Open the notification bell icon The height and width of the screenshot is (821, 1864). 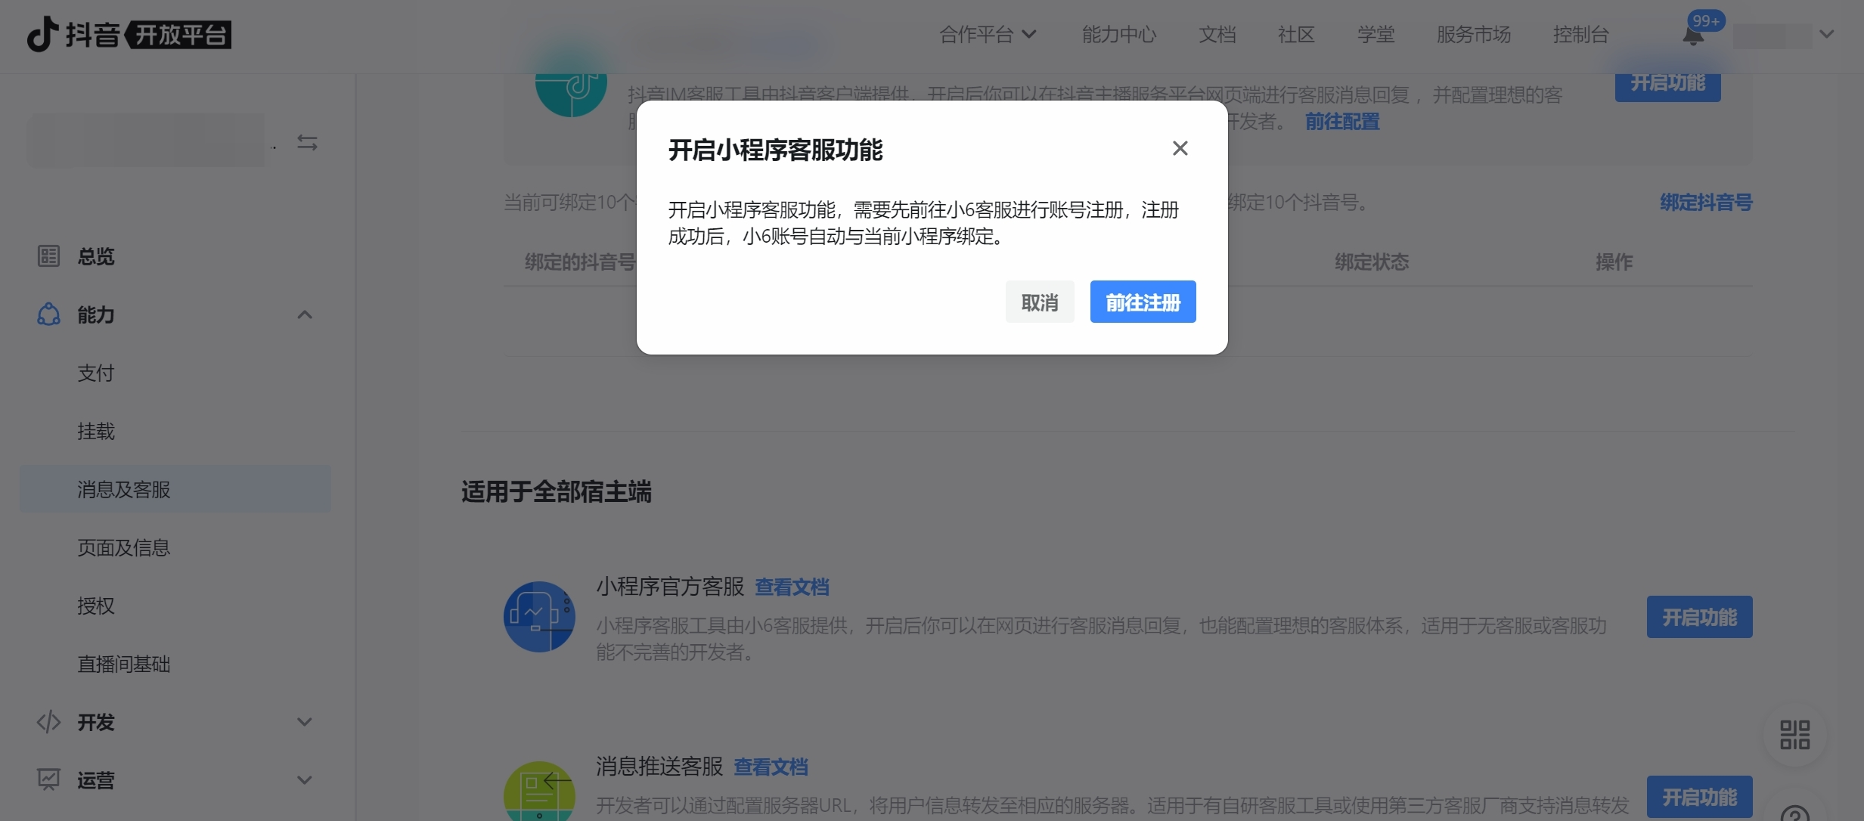pyautogui.click(x=1693, y=35)
